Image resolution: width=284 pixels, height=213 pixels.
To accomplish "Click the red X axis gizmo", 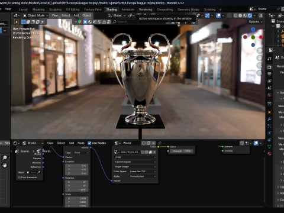I will point(261,37).
